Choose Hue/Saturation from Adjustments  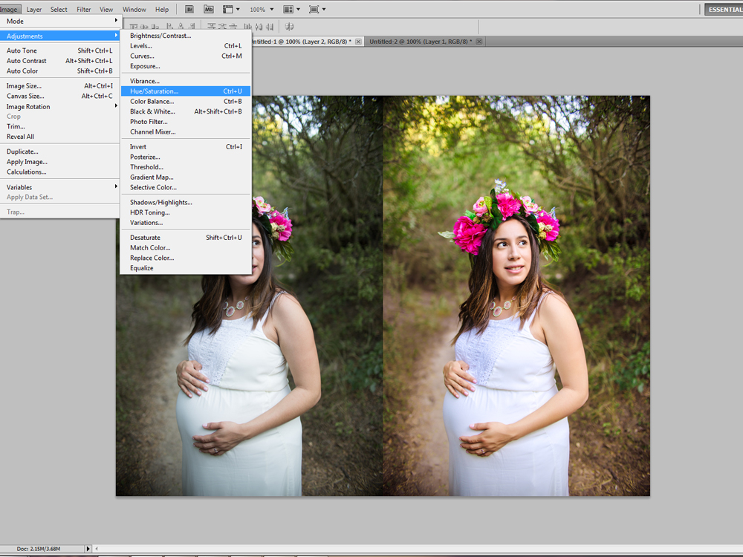pos(154,91)
